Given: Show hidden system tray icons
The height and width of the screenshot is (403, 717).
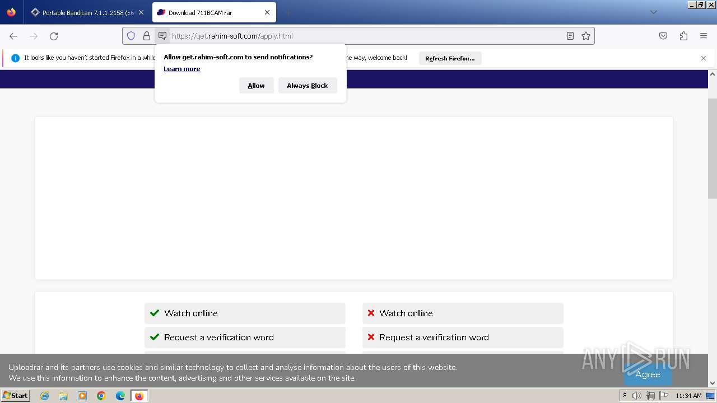Looking at the screenshot, I should coord(625,396).
